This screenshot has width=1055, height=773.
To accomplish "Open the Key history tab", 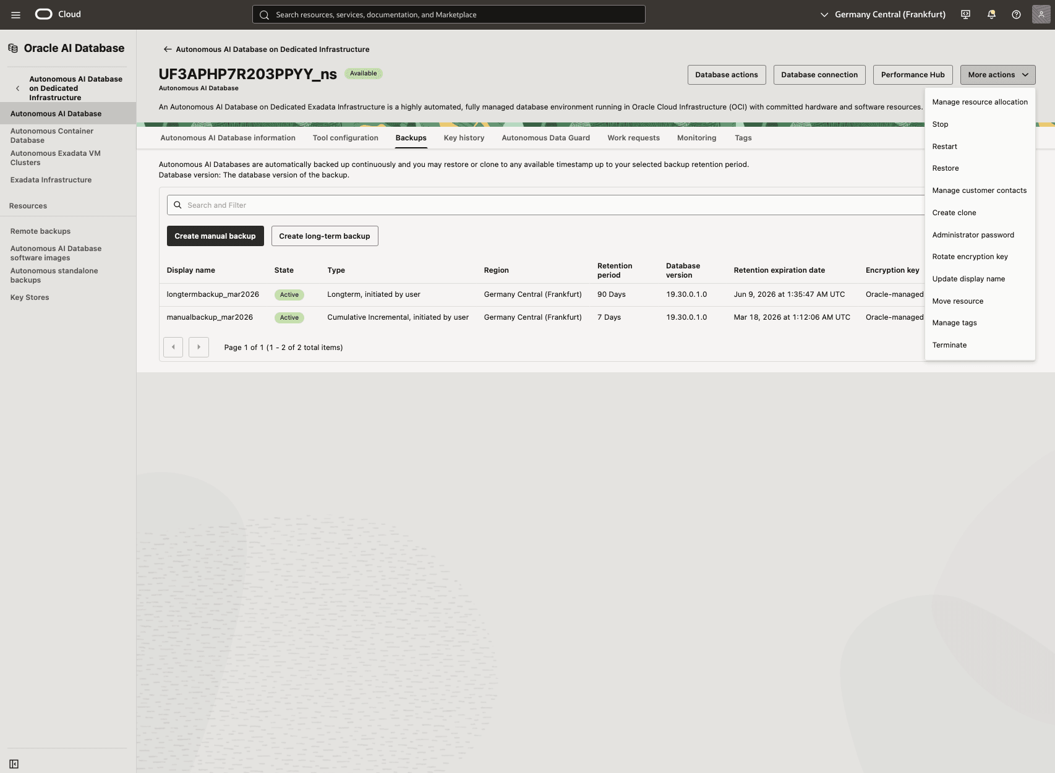I will click(x=464, y=138).
